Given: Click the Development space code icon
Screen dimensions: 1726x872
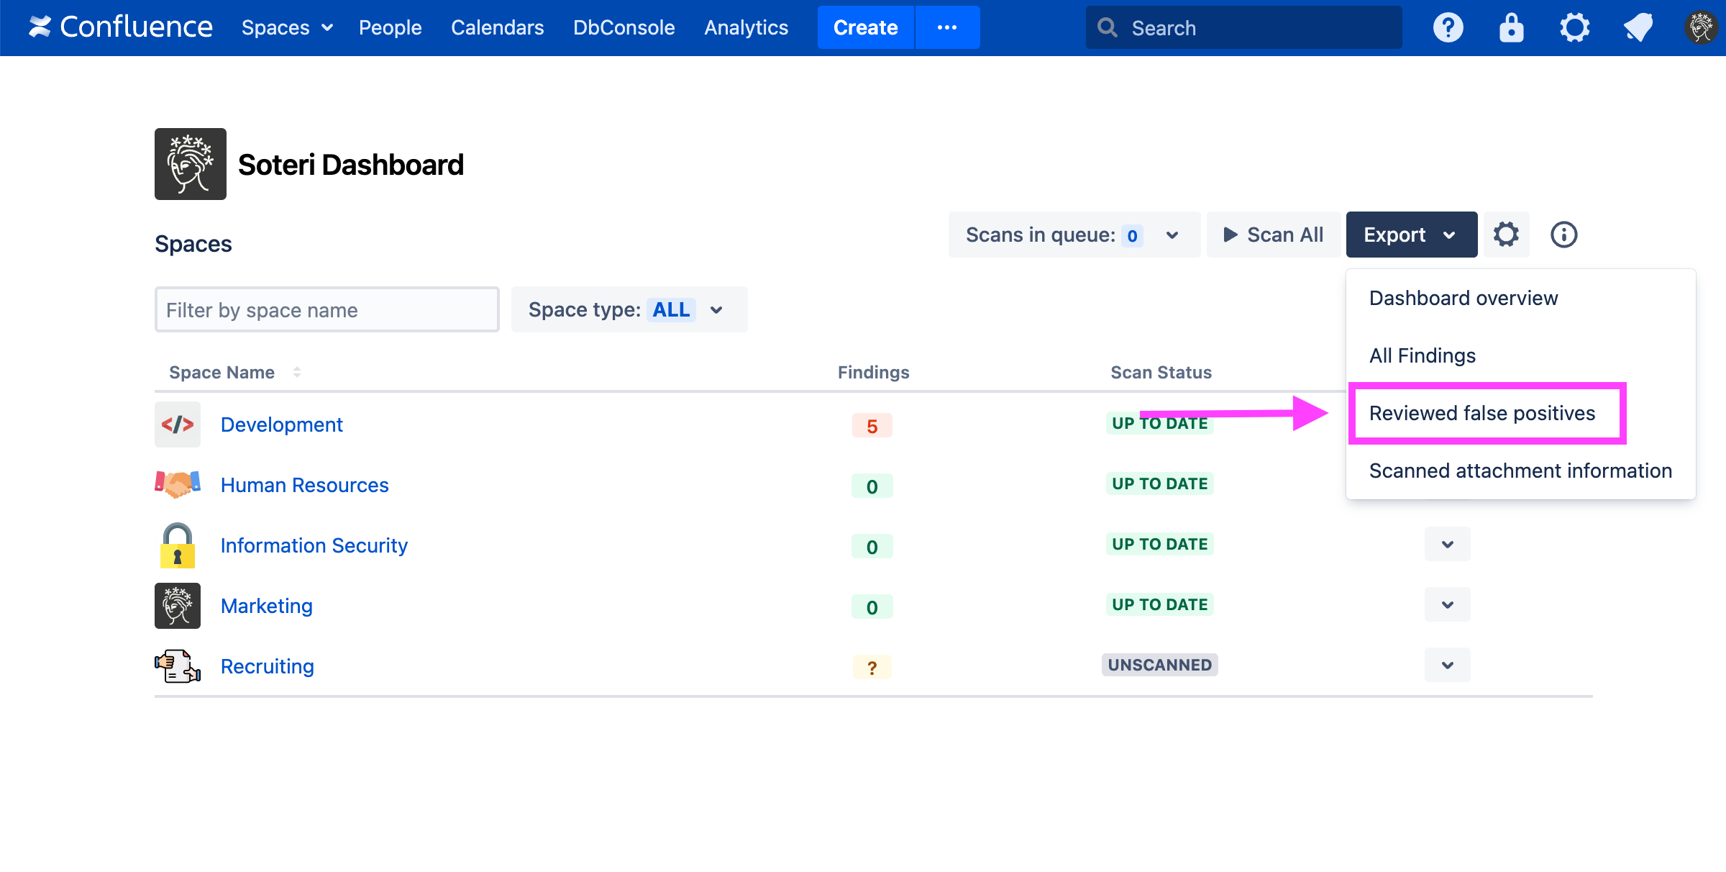Looking at the screenshot, I should click(x=178, y=424).
